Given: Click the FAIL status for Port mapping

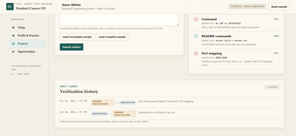Looking at the screenshot, I should tap(277, 53).
